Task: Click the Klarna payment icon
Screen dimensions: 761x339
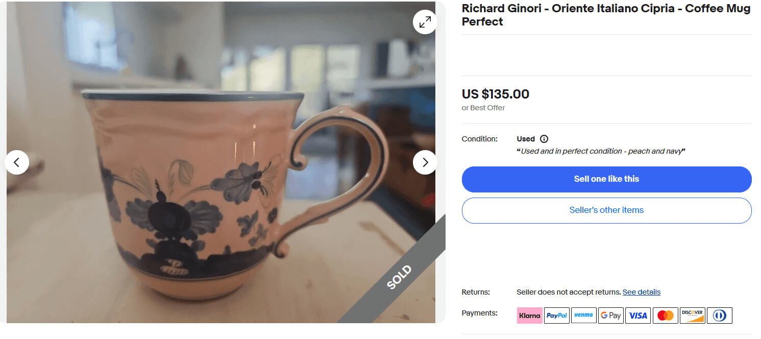Action: pos(529,315)
